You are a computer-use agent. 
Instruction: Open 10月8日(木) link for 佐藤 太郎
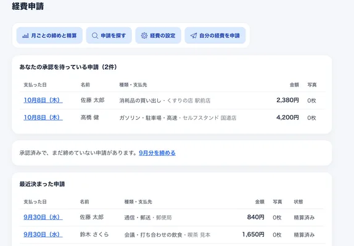pyautogui.click(x=43, y=100)
